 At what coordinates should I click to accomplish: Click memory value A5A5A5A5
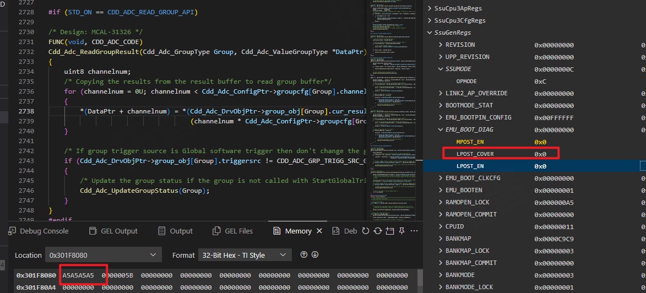click(x=78, y=275)
